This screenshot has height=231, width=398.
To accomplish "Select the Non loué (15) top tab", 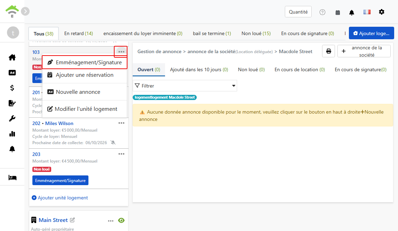I will [x=256, y=33].
